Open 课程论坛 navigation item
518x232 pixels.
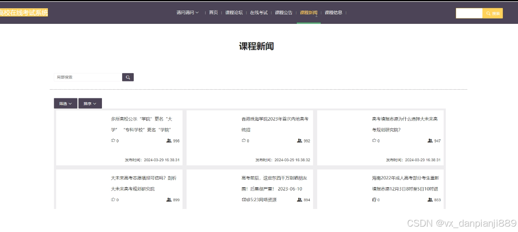(234, 13)
